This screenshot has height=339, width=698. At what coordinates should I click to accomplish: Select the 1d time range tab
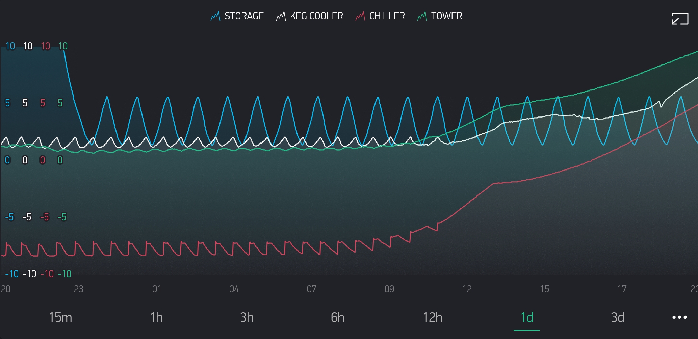pyautogui.click(x=527, y=317)
